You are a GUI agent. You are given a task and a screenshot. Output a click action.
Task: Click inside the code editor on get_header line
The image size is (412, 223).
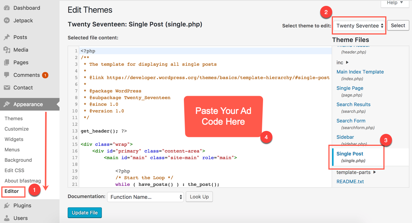104,131
